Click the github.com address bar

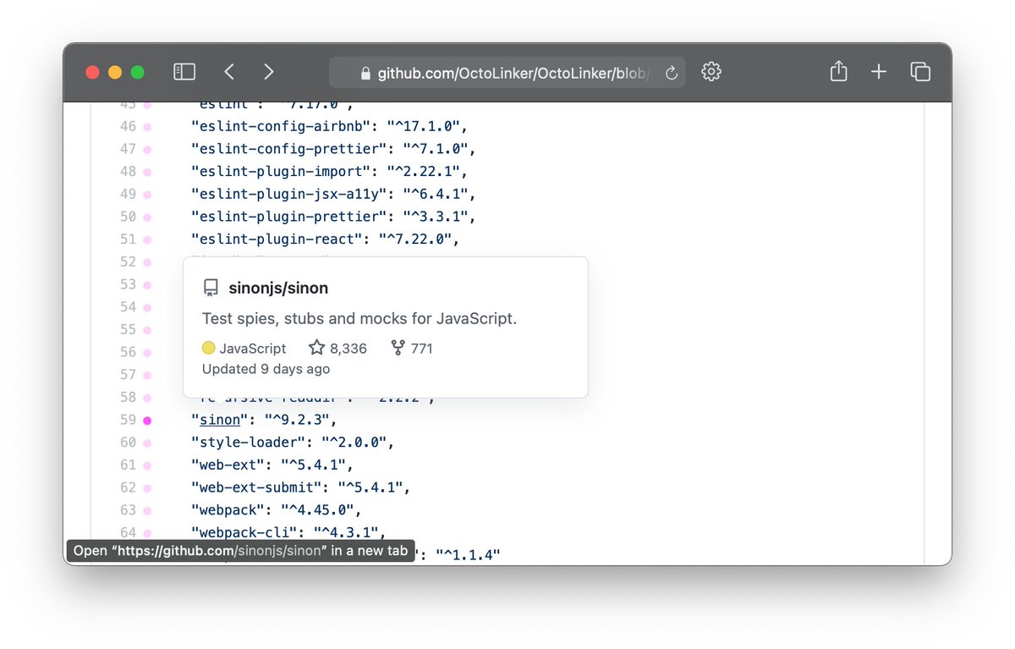click(x=507, y=73)
